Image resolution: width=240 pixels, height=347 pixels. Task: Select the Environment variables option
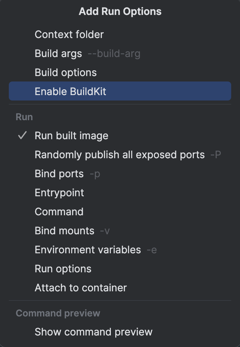tap(88, 250)
